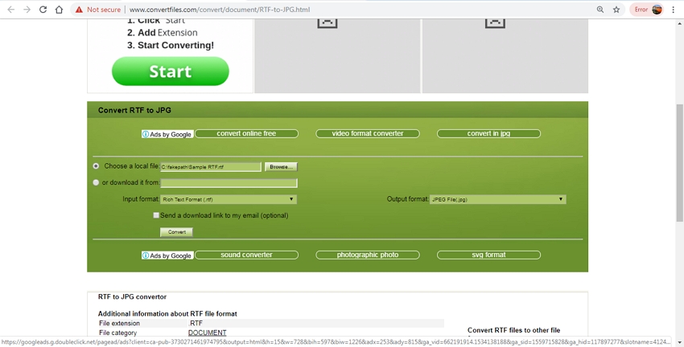Bookmark this page with the star icon
Image resolution: width=684 pixels, height=347 pixels.
point(616,10)
